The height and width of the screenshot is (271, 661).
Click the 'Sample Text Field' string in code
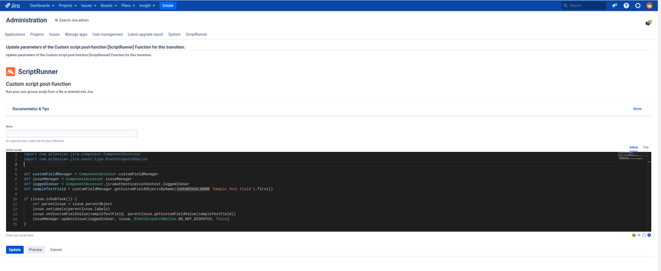point(232,189)
